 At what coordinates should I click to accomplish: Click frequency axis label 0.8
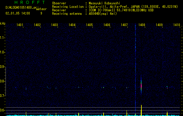tap(2, 81)
